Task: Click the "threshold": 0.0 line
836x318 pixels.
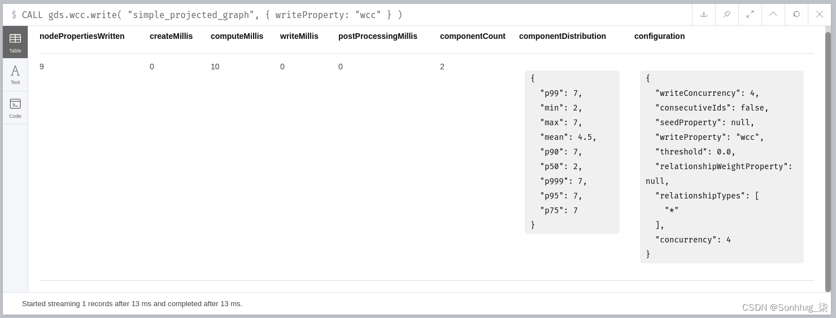Action: 695,152
